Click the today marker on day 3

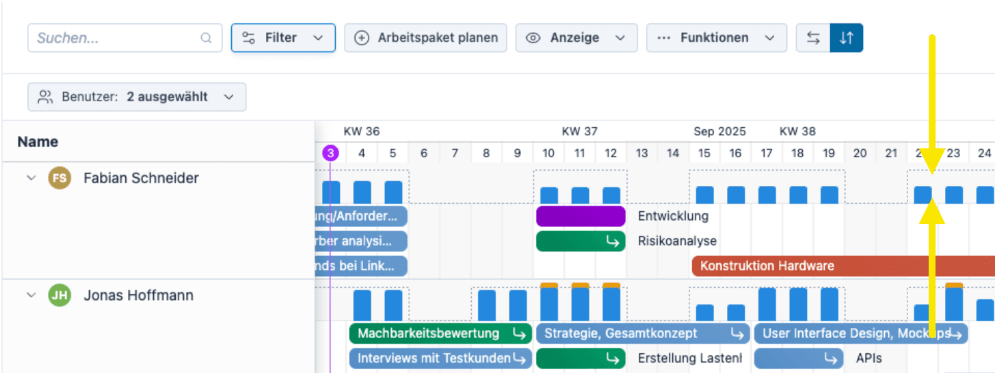(x=330, y=152)
